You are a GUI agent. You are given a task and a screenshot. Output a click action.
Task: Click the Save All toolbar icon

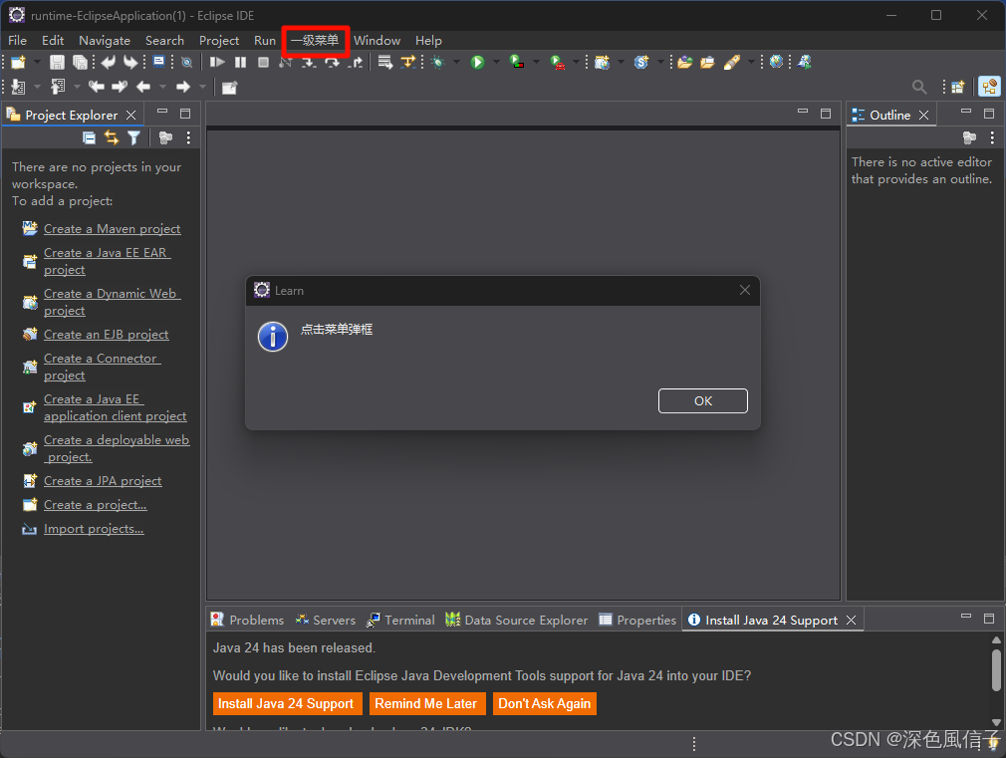point(80,63)
